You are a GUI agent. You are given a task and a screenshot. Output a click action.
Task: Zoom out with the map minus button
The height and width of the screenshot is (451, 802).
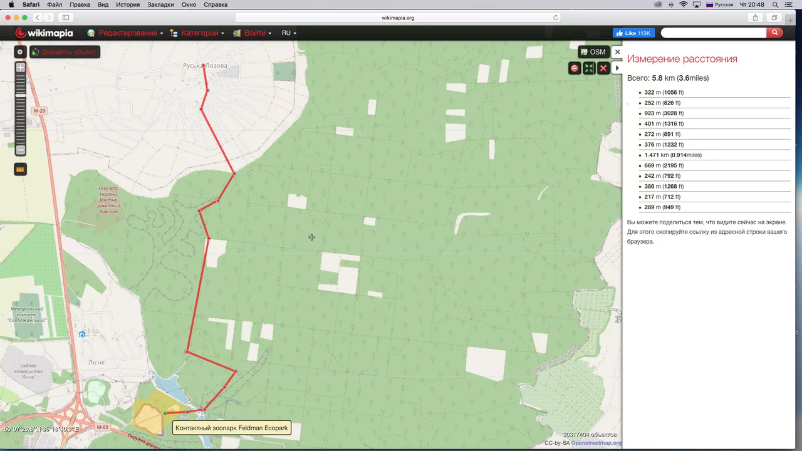click(21, 150)
